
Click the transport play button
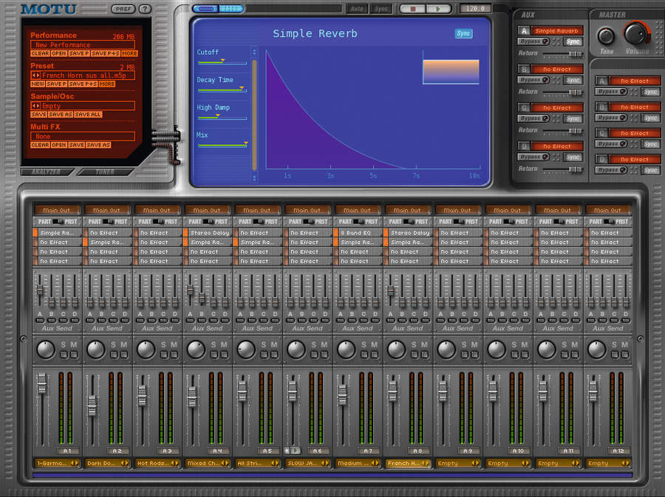coord(438,9)
